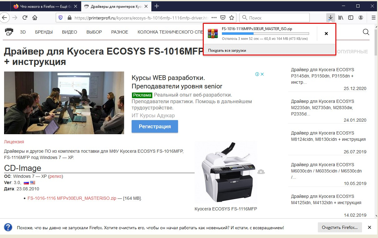Image resolution: width=378 pixels, height=238 pixels.
Task: Open the Library bookshelf icon
Action: [341, 18]
